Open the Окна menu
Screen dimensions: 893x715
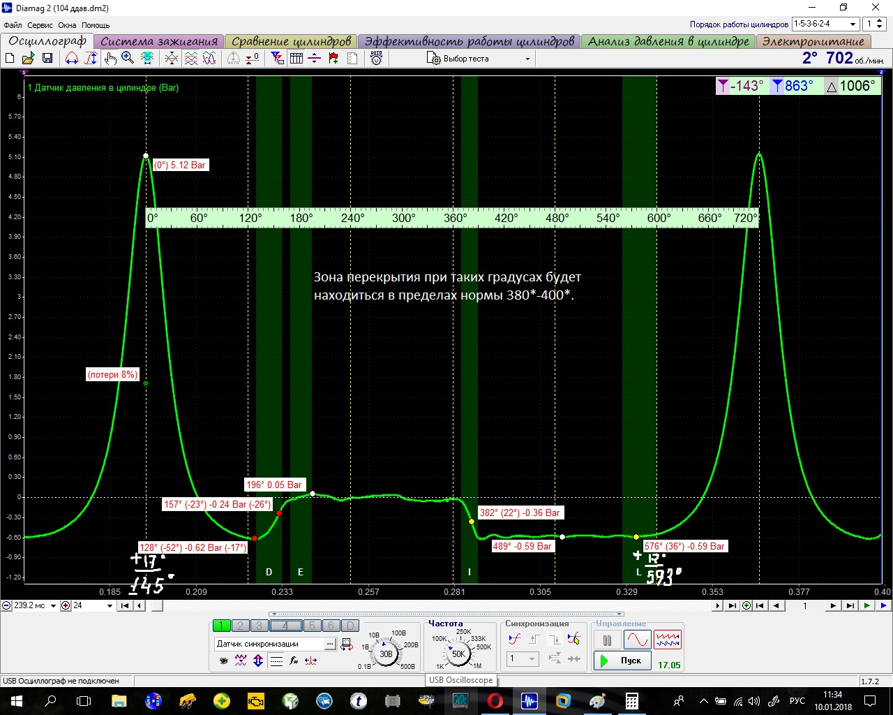[x=68, y=25]
